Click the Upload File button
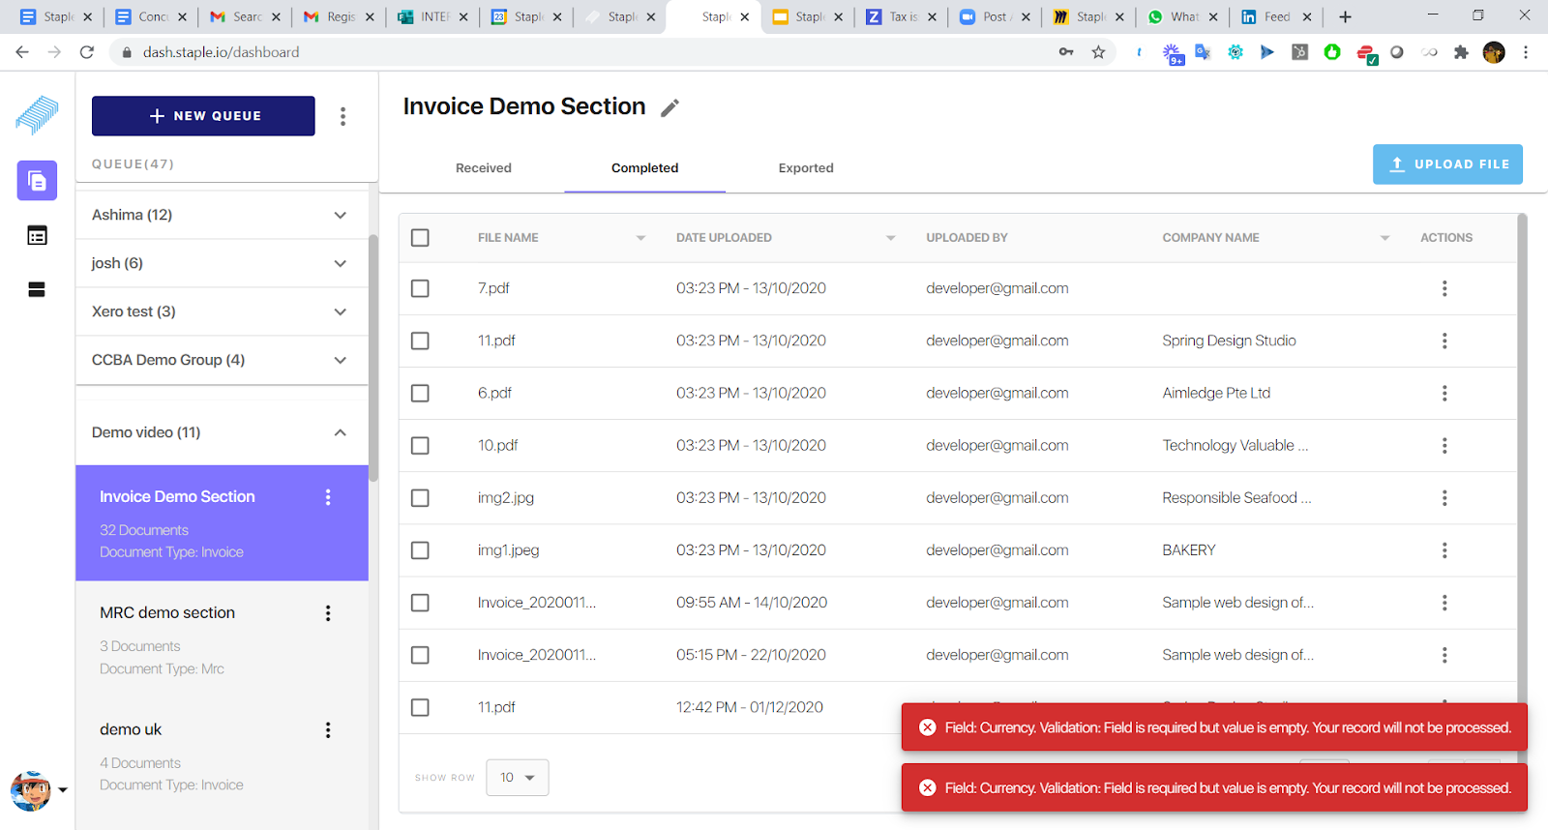1548x830 pixels. pyautogui.click(x=1447, y=164)
